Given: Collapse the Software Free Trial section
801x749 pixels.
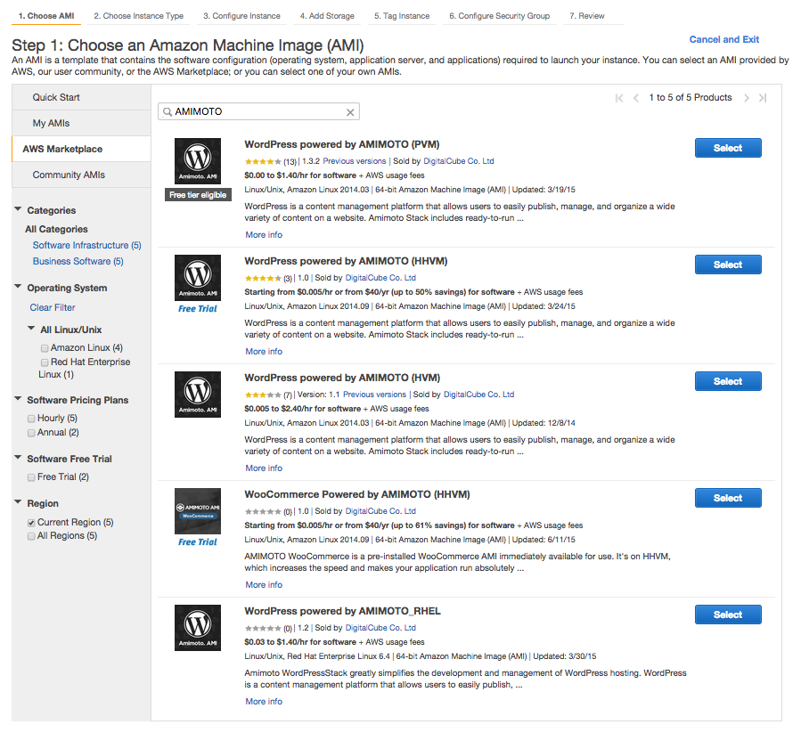Looking at the screenshot, I should [18, 458].
